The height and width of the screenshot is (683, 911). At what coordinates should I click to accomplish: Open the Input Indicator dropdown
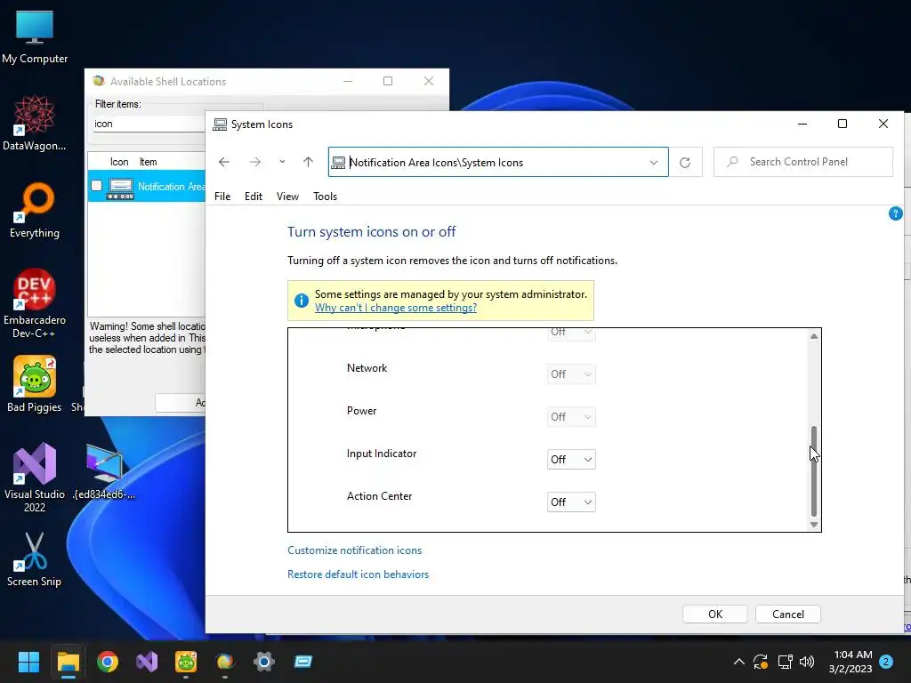pos(571,460)
